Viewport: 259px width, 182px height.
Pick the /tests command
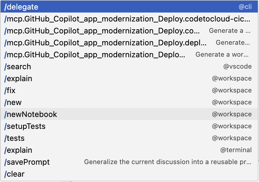click(15, 138)
